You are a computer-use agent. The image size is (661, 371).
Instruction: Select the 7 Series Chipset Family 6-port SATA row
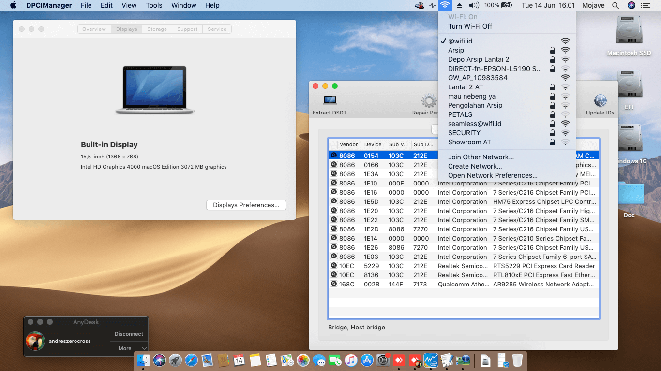(x=463, y=257)
